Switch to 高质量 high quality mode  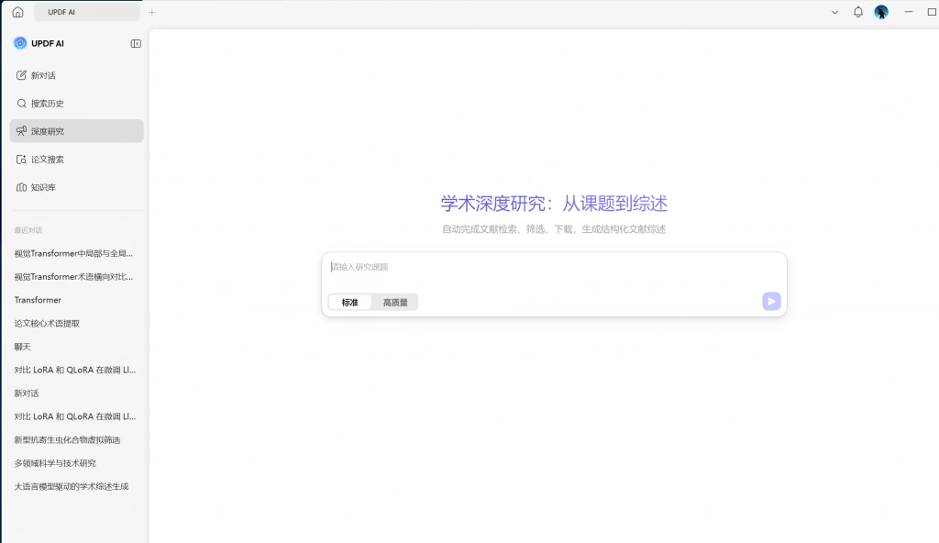point(395,302)
